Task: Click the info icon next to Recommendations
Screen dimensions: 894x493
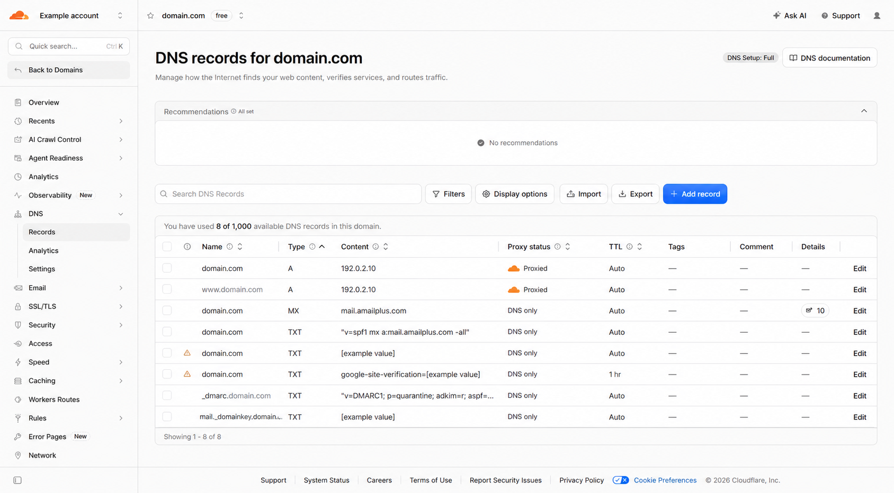Action: click(x=234, y=112)
